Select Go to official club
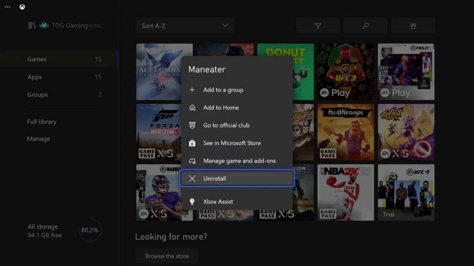 point(237,126)
